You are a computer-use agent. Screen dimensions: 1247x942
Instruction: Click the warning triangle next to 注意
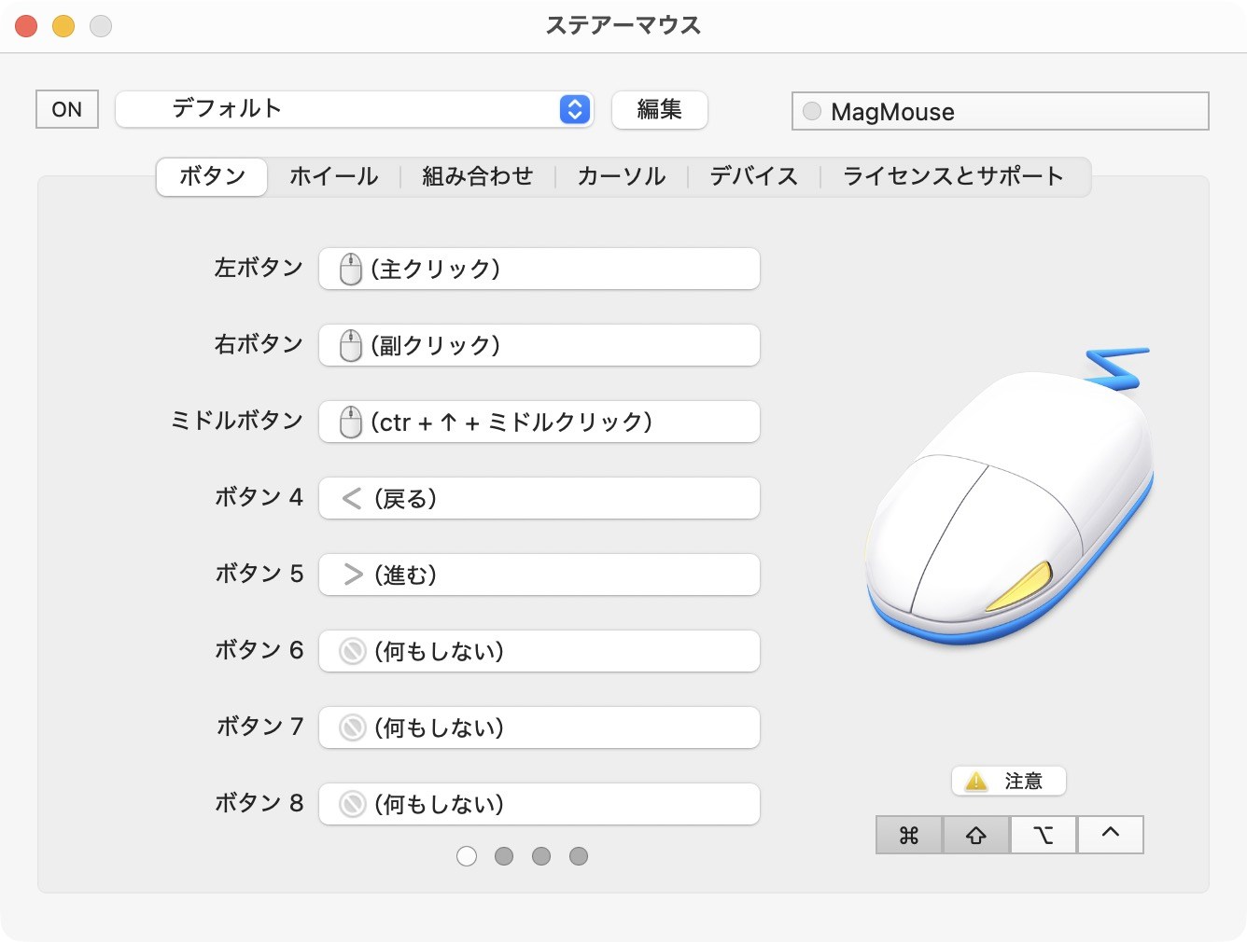pyautogui.click(x=976, y=781)
